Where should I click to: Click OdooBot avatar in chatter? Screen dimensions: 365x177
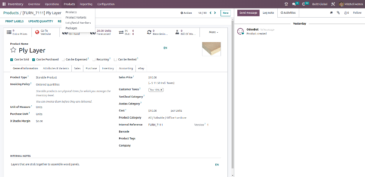(240, 31)
